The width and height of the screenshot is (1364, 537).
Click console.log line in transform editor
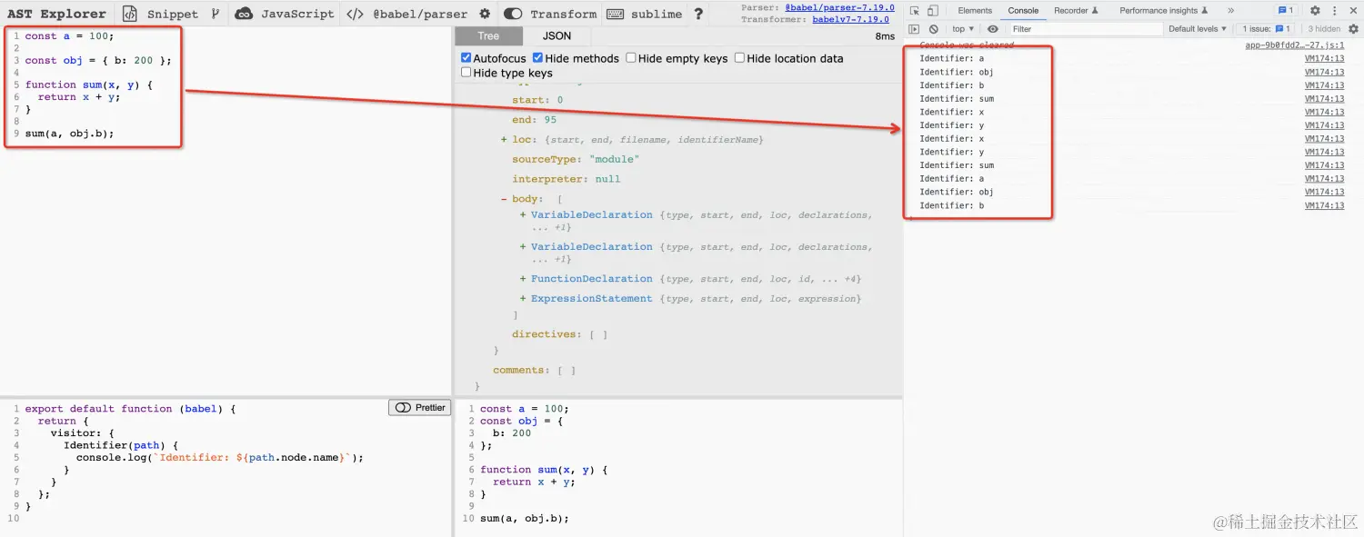[x=219, y=458]
